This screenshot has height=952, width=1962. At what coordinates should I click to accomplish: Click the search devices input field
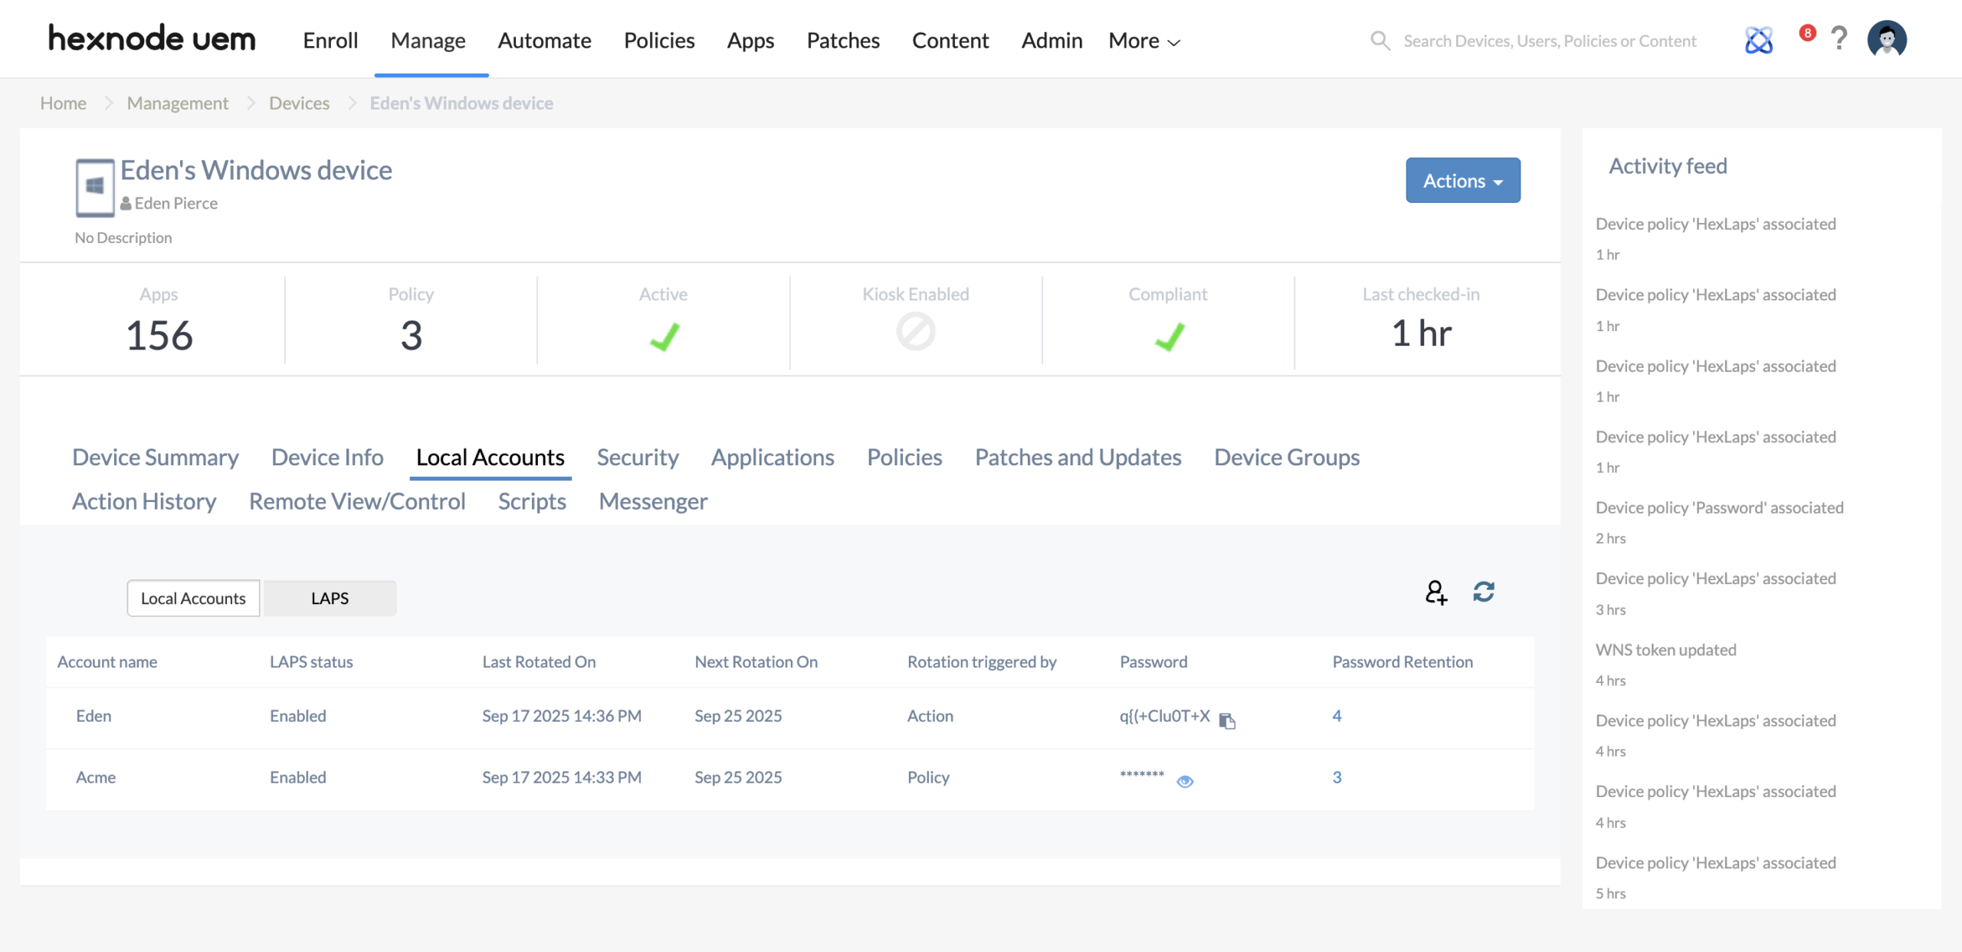1550,41
